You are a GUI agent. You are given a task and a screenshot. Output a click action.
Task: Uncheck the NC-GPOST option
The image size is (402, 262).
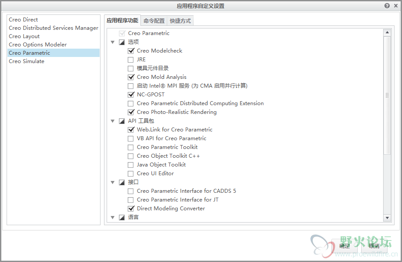coord(131,95)
